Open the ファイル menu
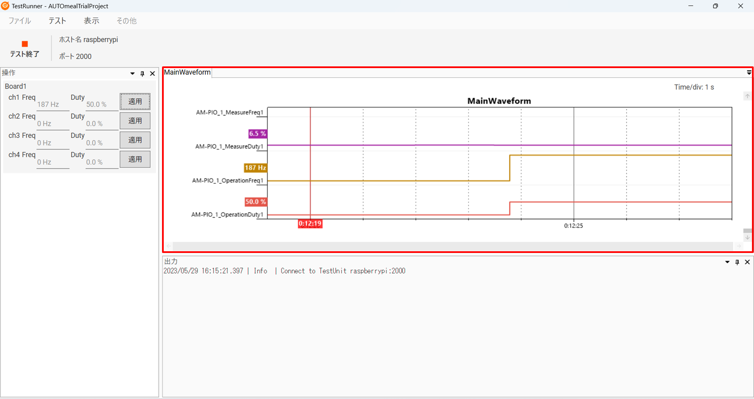Viewport: 754px width, 399px height. coord(20,21)
